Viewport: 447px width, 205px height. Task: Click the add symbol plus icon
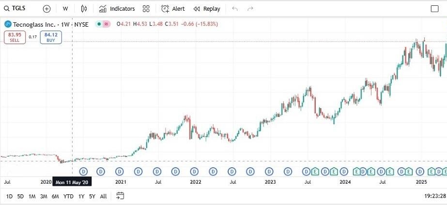[46, 9]
